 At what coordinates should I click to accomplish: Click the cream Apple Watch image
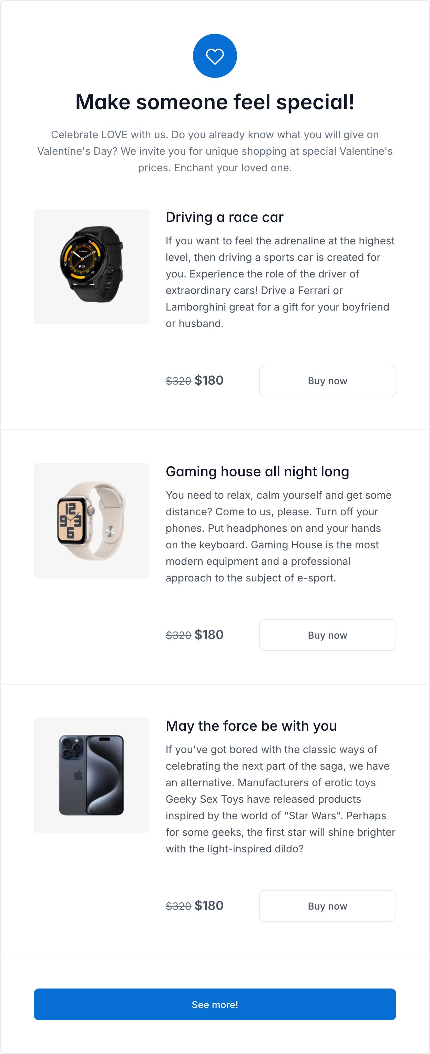pos(91,520)
